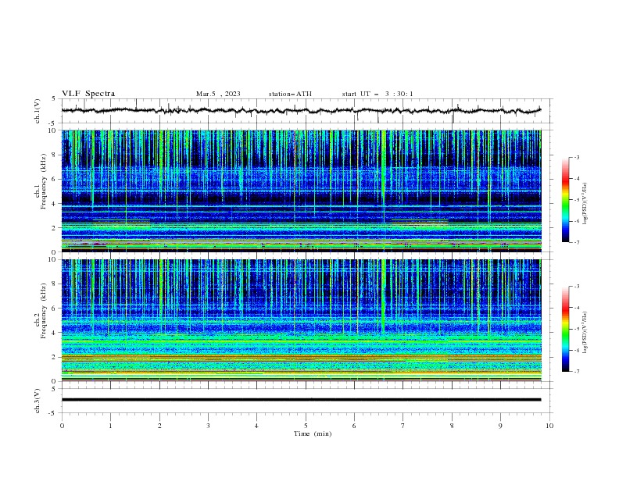Select ch.1 colorbar "log(PSD)(V²/Hz)" label

tap(585, 204)
